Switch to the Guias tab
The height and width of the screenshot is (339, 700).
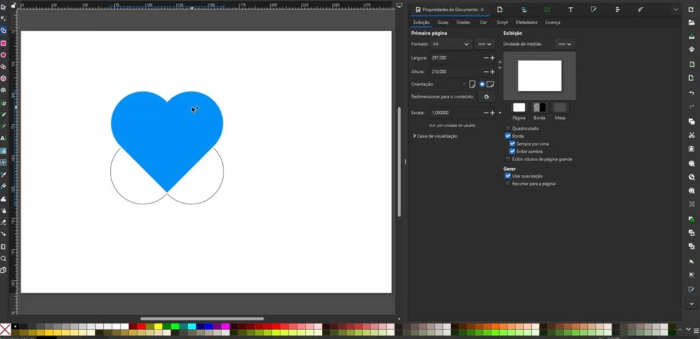[443, 23]
